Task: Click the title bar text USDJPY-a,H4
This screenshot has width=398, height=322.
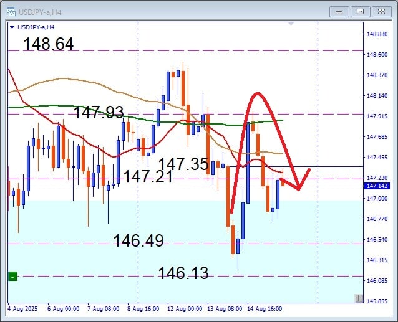Action: pyautogui.click(x=40, y=12)
